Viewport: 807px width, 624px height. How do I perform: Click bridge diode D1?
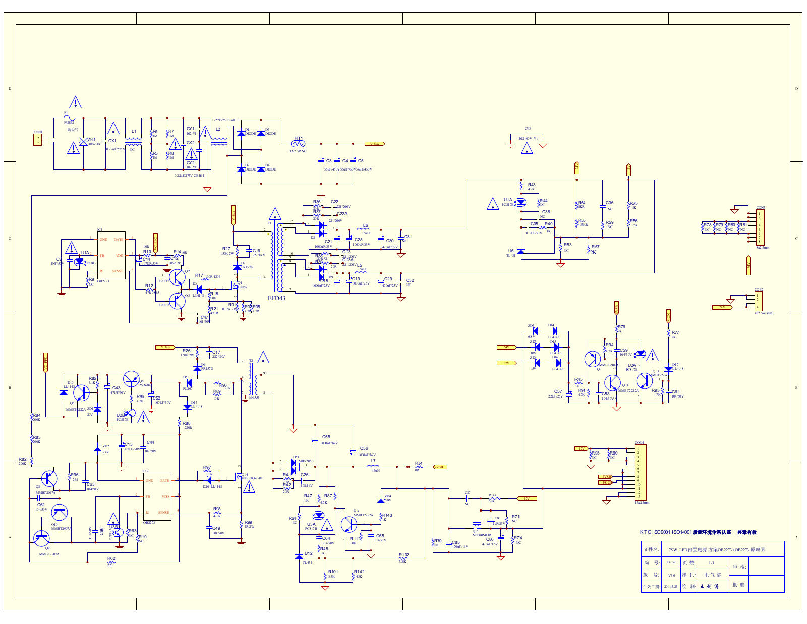click(x=241, y=133)
